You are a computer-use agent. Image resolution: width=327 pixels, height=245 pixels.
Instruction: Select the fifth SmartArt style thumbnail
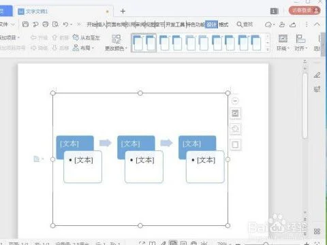[249, 43]
